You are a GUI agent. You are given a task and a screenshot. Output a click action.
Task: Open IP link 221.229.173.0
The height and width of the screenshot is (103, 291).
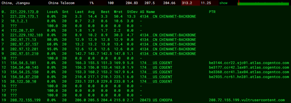pos(24,12)
